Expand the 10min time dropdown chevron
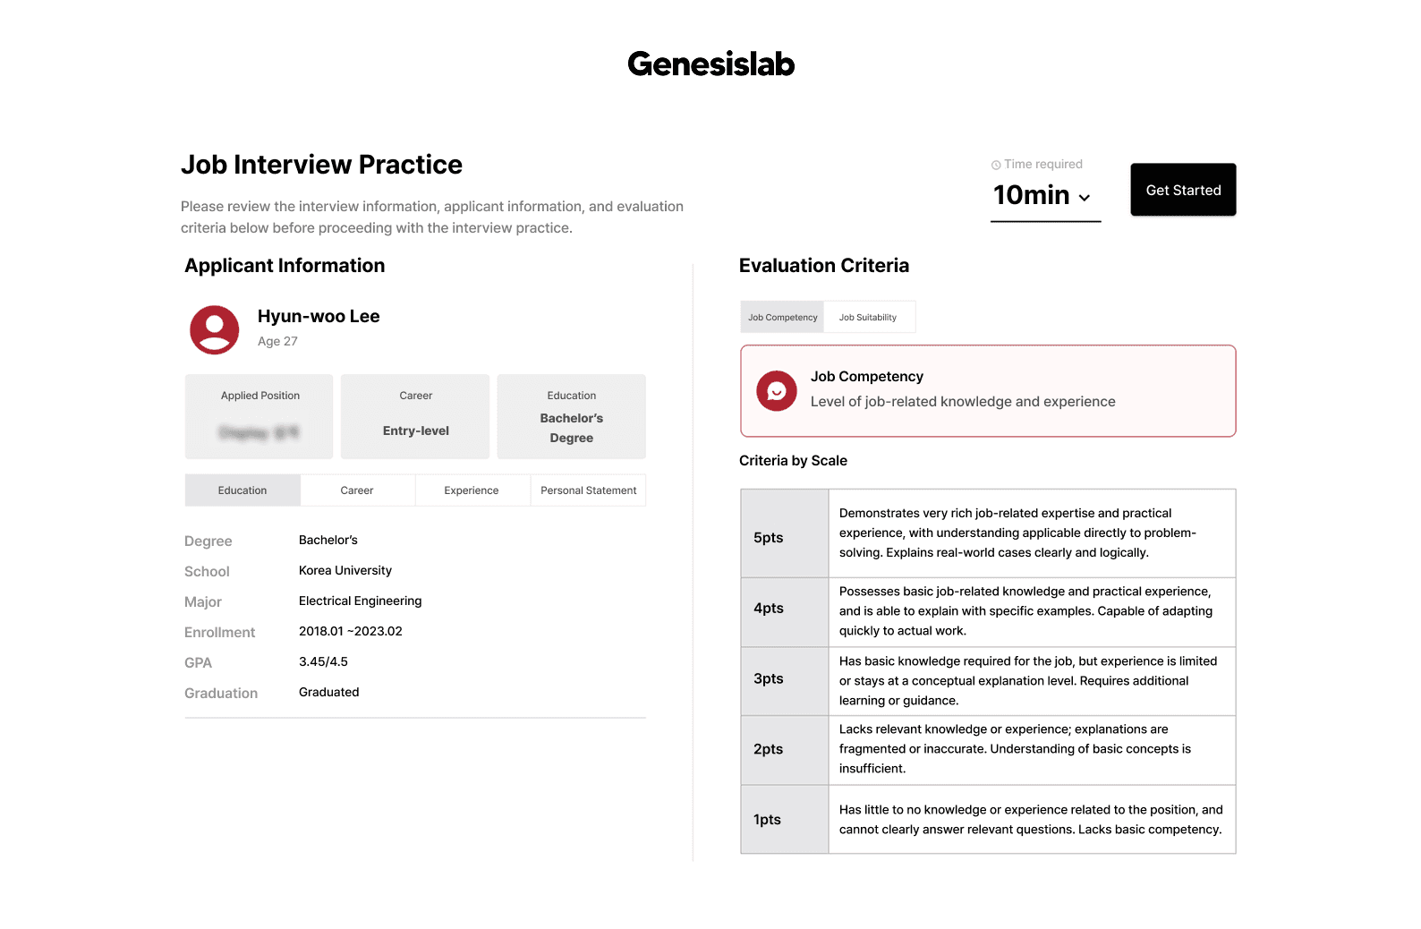The width and height of the screenshot is (1421, 929). pyautogui.click(x=1085, y=198)
